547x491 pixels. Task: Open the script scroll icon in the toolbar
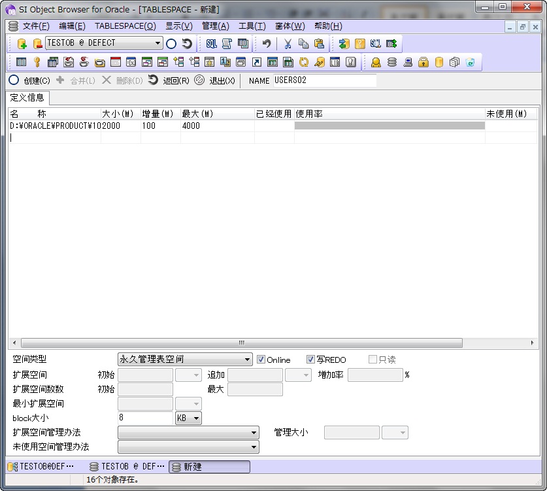[x=227, y=44]
